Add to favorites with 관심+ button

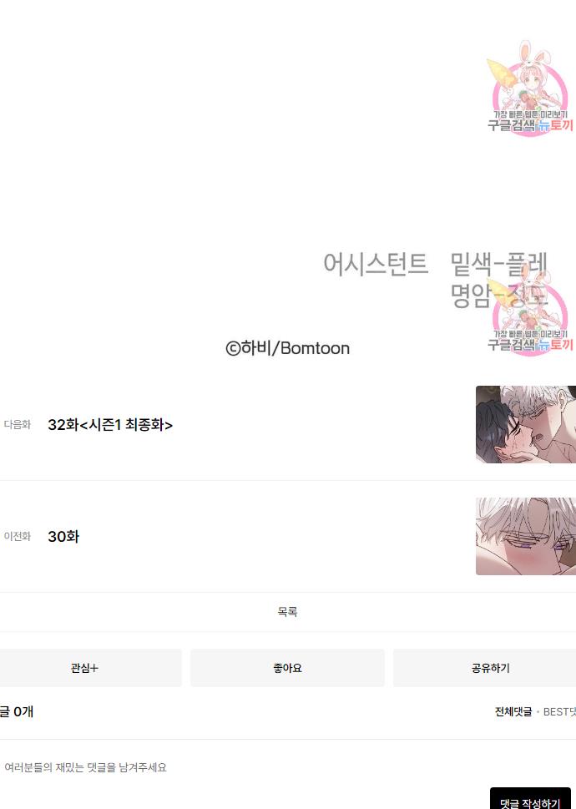point(85,668)
